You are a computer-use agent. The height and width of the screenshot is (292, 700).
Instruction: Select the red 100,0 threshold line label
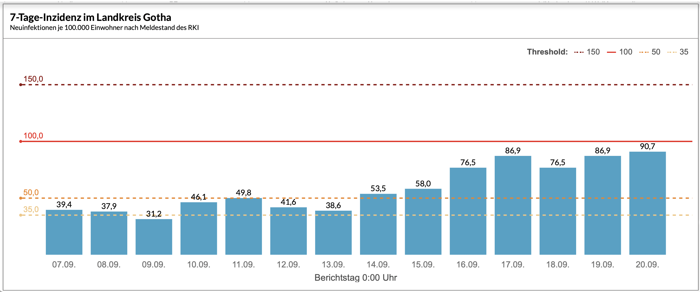[33, 136]
